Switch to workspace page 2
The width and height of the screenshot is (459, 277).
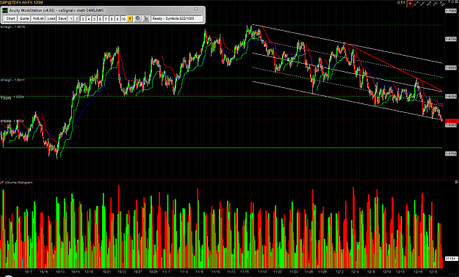[76, 19]
